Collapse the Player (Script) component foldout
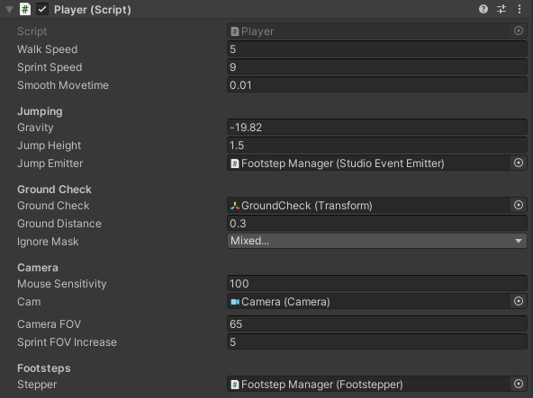The image size is (533, 398). click(9, 10)
